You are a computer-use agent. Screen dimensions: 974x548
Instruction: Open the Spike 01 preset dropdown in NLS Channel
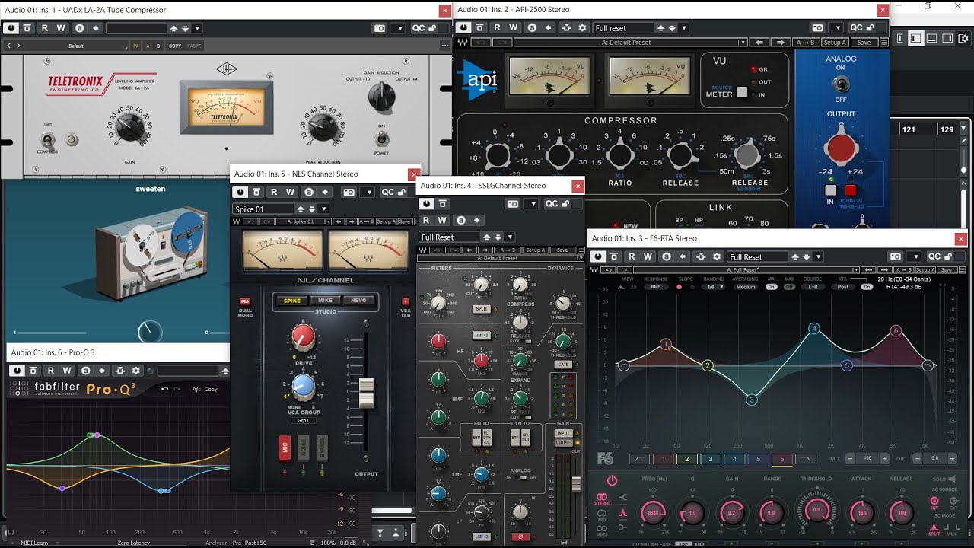pos(324,209)
